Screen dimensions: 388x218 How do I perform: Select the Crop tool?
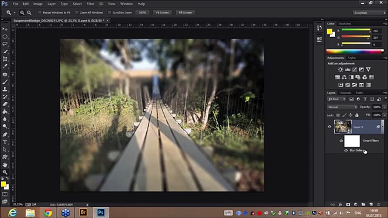pyautogui.click(x=5, y=59)
